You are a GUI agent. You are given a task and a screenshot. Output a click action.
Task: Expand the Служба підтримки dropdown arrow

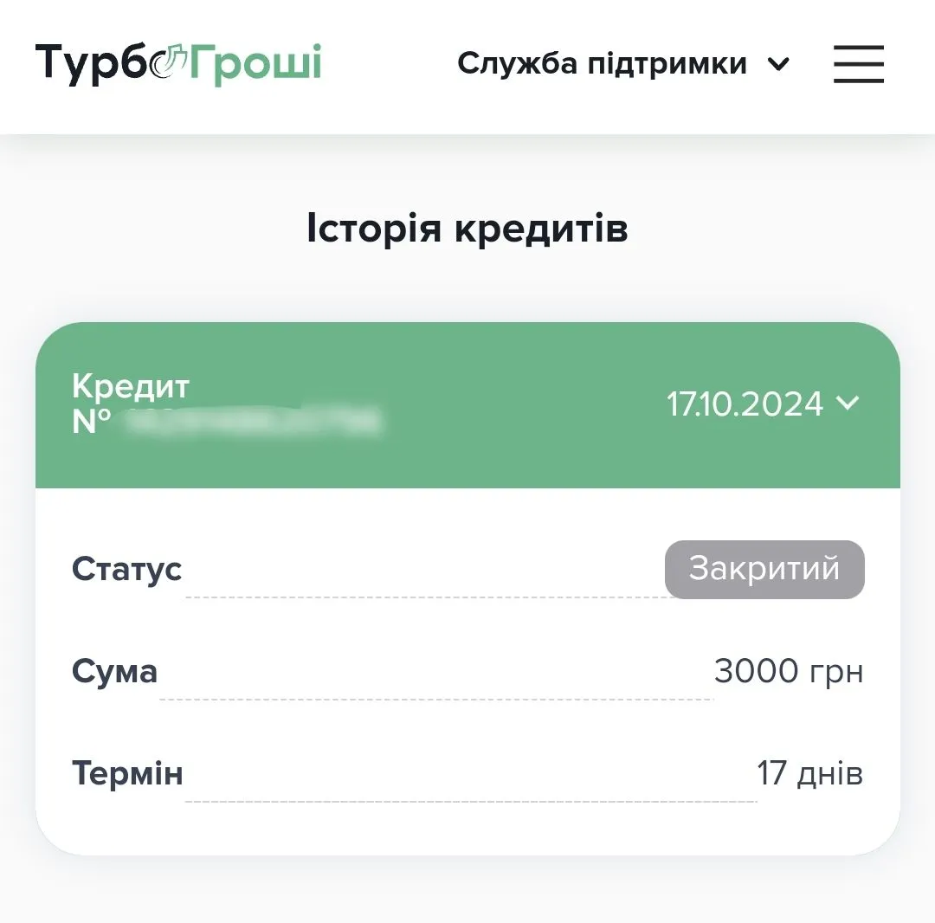[779, 64]
